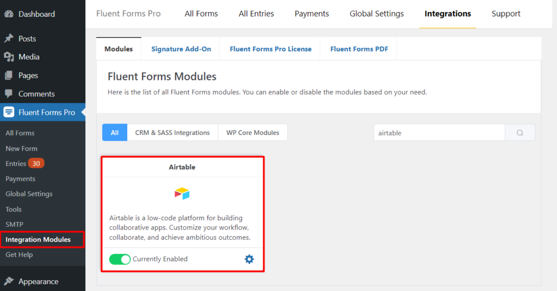Filter by WP Core Modules
557x291 pixels.
pos(252,133)
